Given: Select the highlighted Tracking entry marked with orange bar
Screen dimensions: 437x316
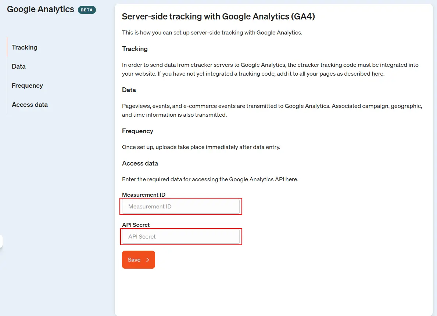Looking at the screenshot, I should click(24, 47).
